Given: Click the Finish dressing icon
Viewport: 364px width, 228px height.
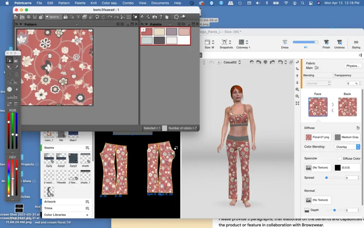Looking at the screenshot, I should (326, 42).
